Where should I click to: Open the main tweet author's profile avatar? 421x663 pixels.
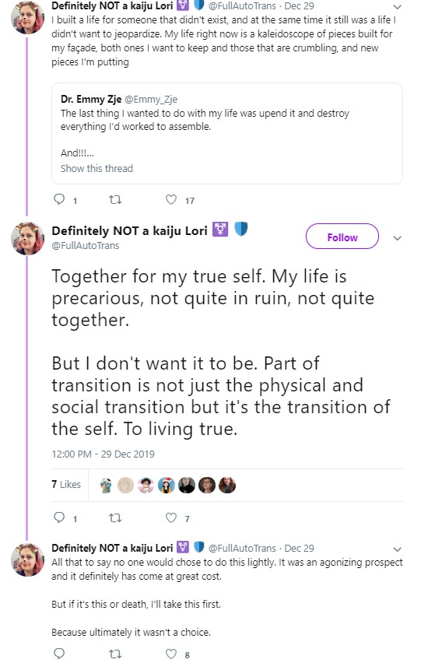pos(27,238)
